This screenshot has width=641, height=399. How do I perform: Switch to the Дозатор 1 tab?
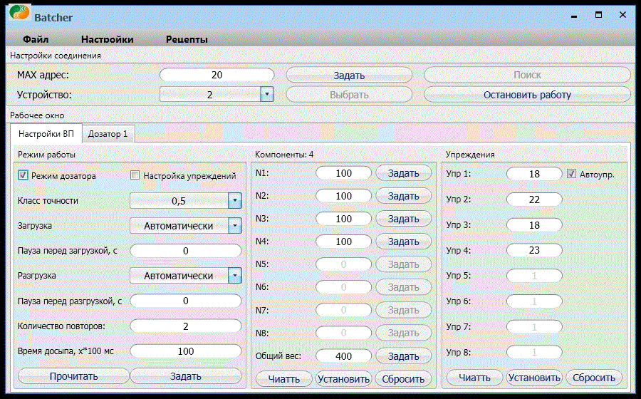point(108,133)
